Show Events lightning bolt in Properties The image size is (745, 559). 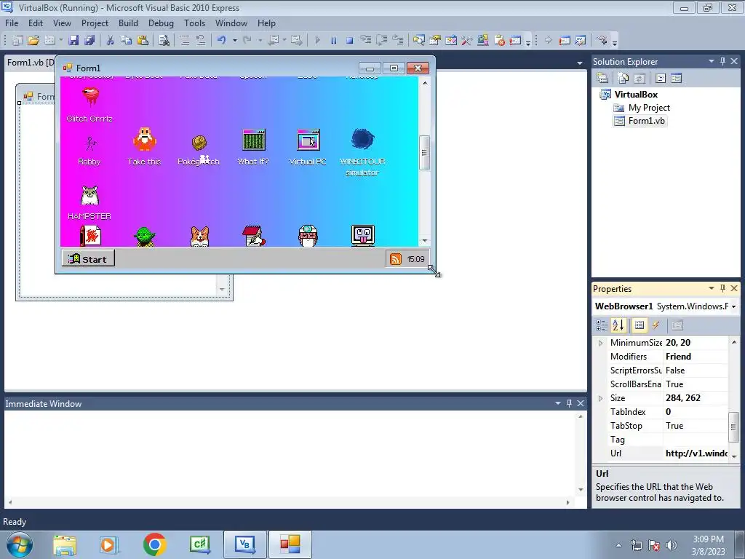tap(656, 325)
